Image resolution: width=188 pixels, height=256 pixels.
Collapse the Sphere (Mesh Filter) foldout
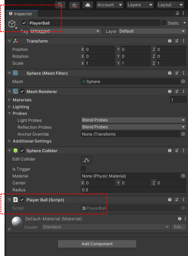click(x=9, y=73)
